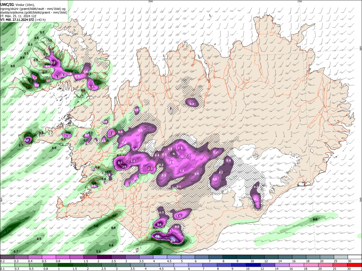Click the 4.5 value on Snæfellsnes tip
This screenshot has height=271, width=362.
pos(27,140)
